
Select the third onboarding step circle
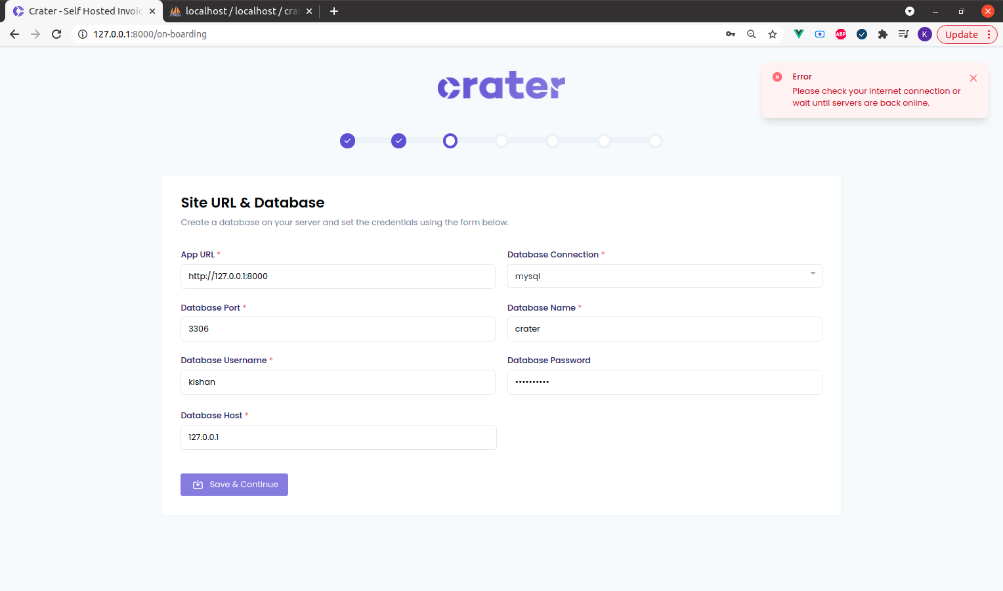[450, 141]
